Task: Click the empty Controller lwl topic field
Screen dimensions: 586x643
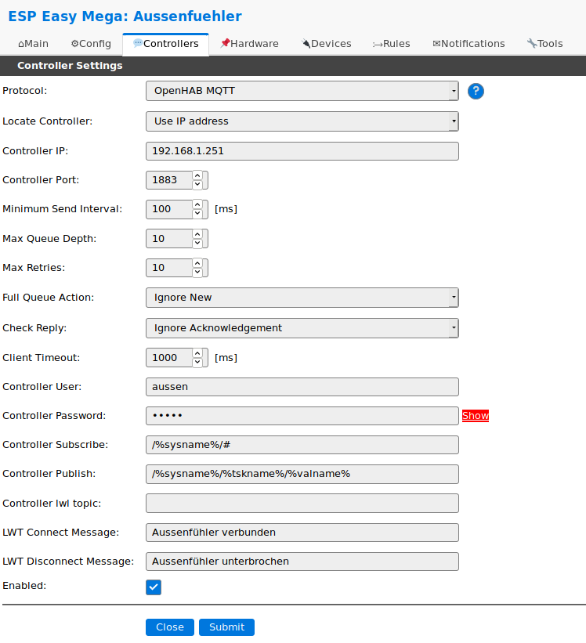Action: 302,504
